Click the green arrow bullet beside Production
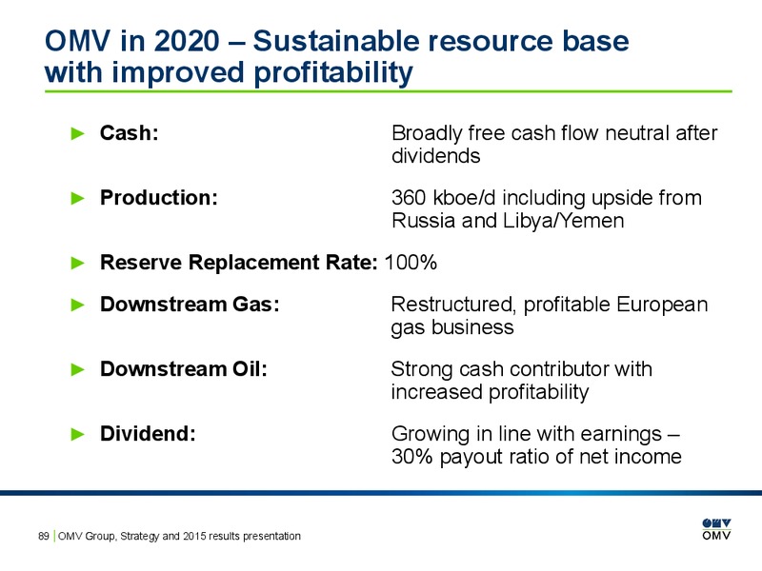Image resolution: width=762 pixels, height=571 pixels. coord(78,198)
